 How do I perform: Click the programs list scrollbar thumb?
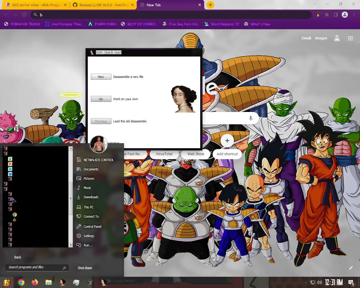71,198
